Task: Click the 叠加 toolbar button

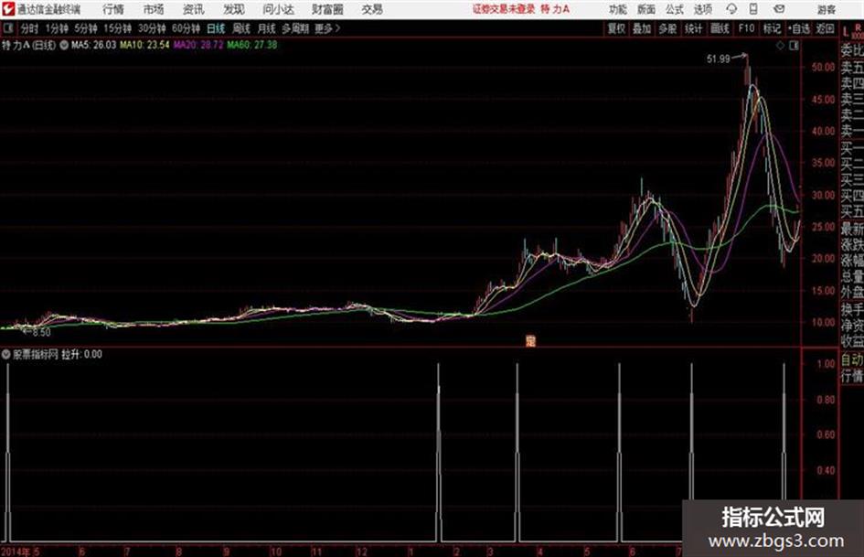Action: point(642,28)
